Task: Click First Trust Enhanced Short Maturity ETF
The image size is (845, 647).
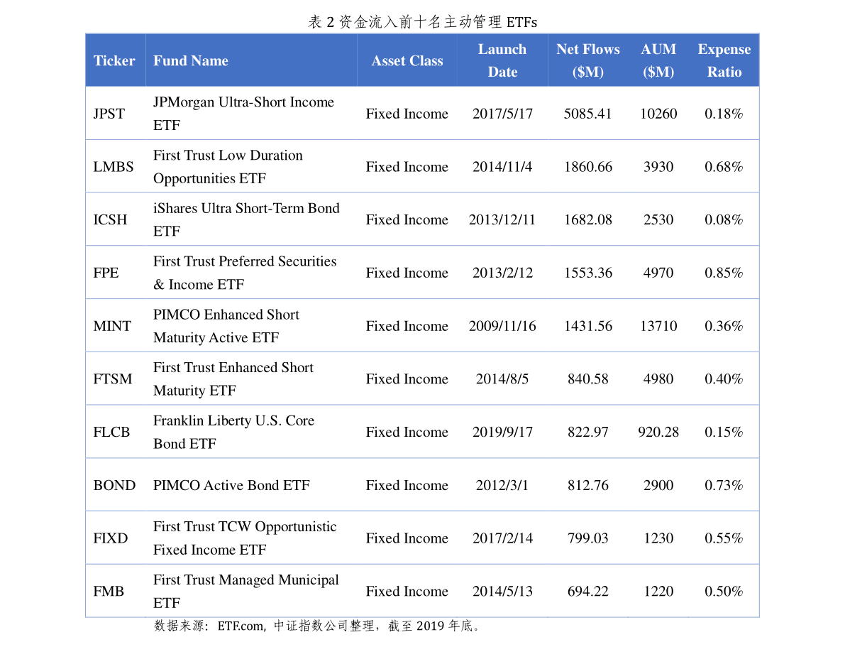Action: [233, 379]
